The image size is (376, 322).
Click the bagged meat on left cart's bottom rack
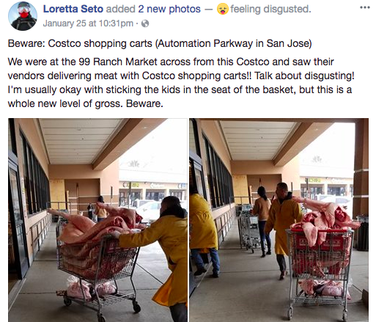pos(92,289)
